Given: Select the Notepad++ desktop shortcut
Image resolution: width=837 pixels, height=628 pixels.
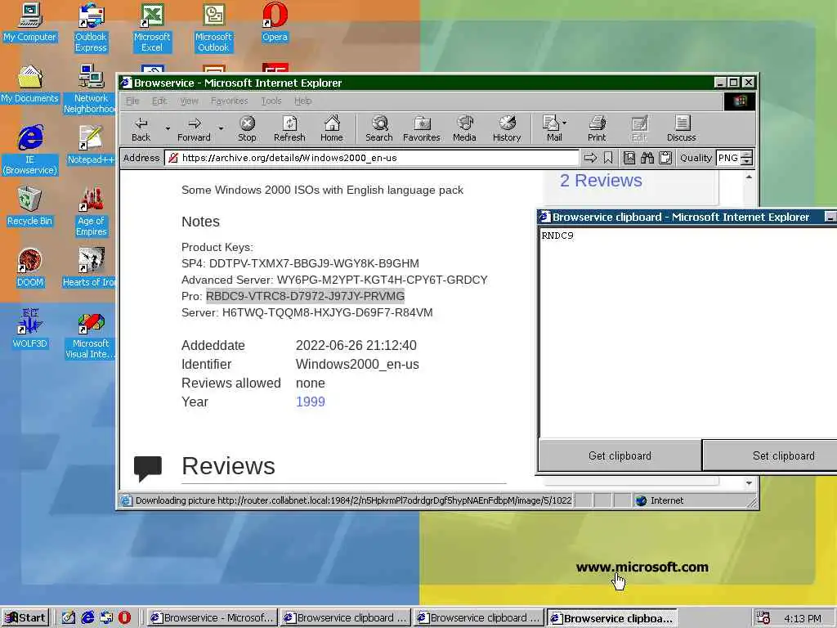Looking at the screenshot, I should [91, 146].
